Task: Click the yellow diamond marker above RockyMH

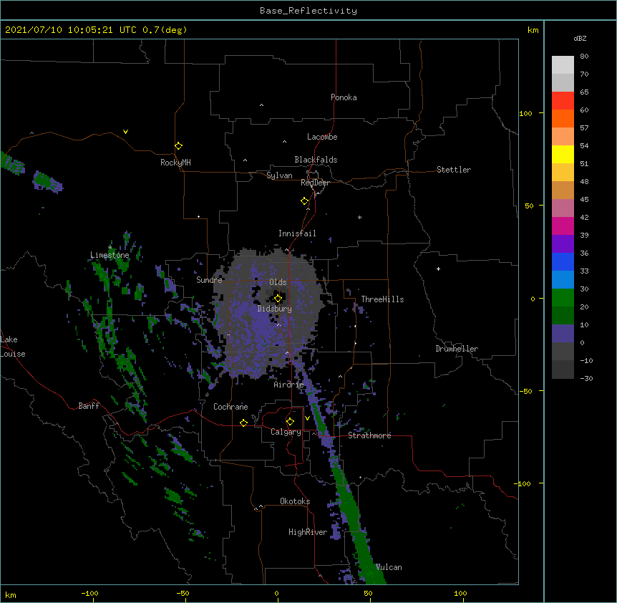Action: (178, 145)
